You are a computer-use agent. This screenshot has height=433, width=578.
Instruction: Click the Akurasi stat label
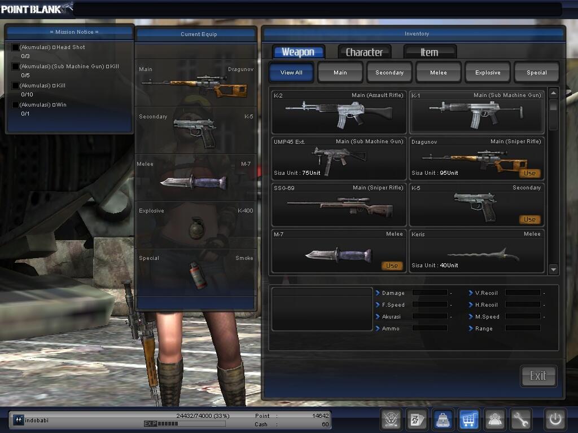tap(391, 317)
